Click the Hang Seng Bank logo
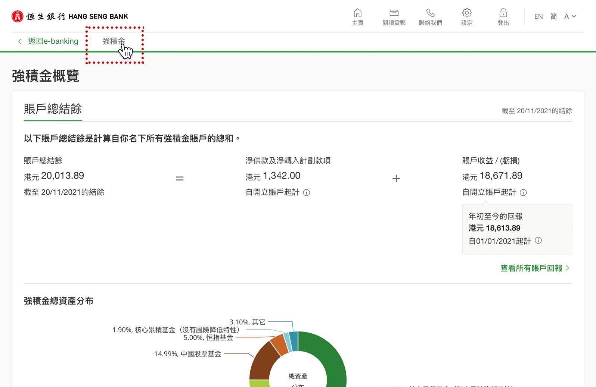This screenshot has width=596, height=387. (x=70, y=16)
